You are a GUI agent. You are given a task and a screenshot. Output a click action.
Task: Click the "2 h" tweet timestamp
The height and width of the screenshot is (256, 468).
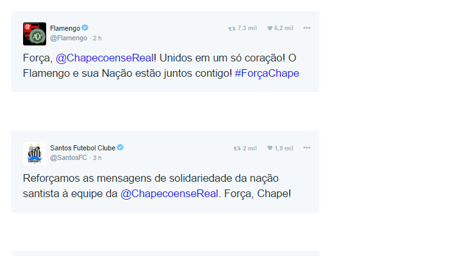pyautogui.click(x=97, y=38)
